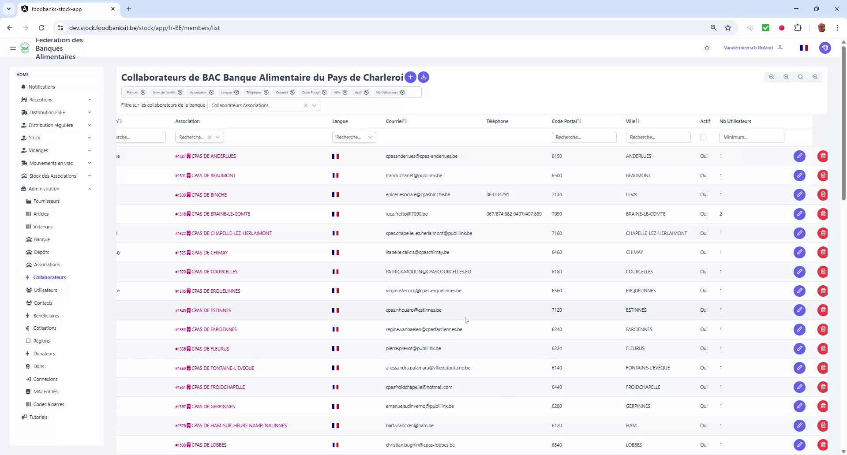Open the hamburger menu to collapse the sidebar
847x455 pixels.
point(13,48)
